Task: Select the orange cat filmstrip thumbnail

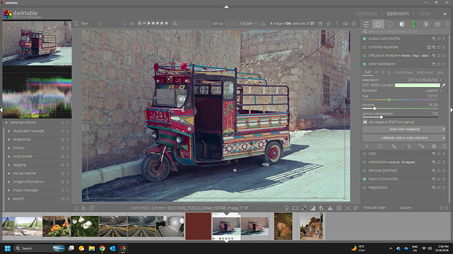Action: (283, 227)
